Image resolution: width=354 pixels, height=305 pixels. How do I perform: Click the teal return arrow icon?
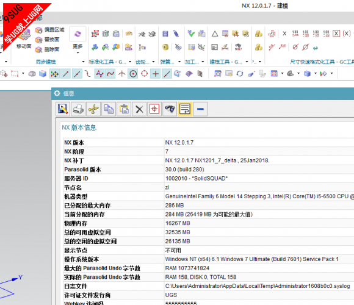click(x=316, y=48)
